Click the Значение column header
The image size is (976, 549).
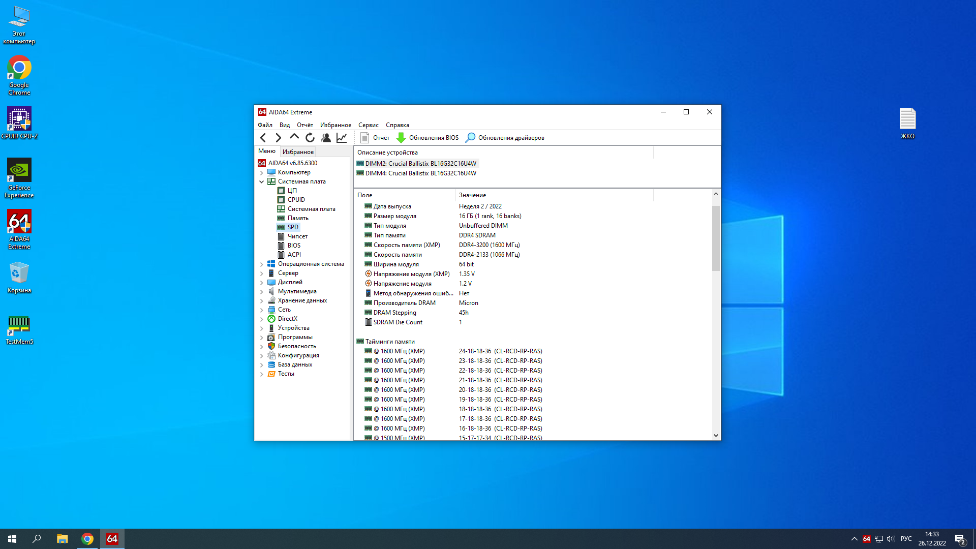point(472,195)
